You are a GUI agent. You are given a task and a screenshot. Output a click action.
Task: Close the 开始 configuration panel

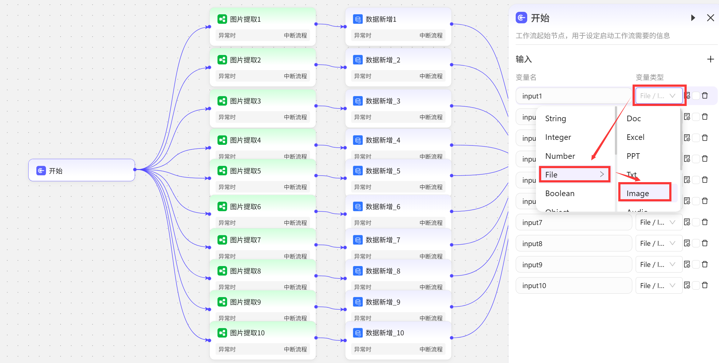tap(710, 18)
